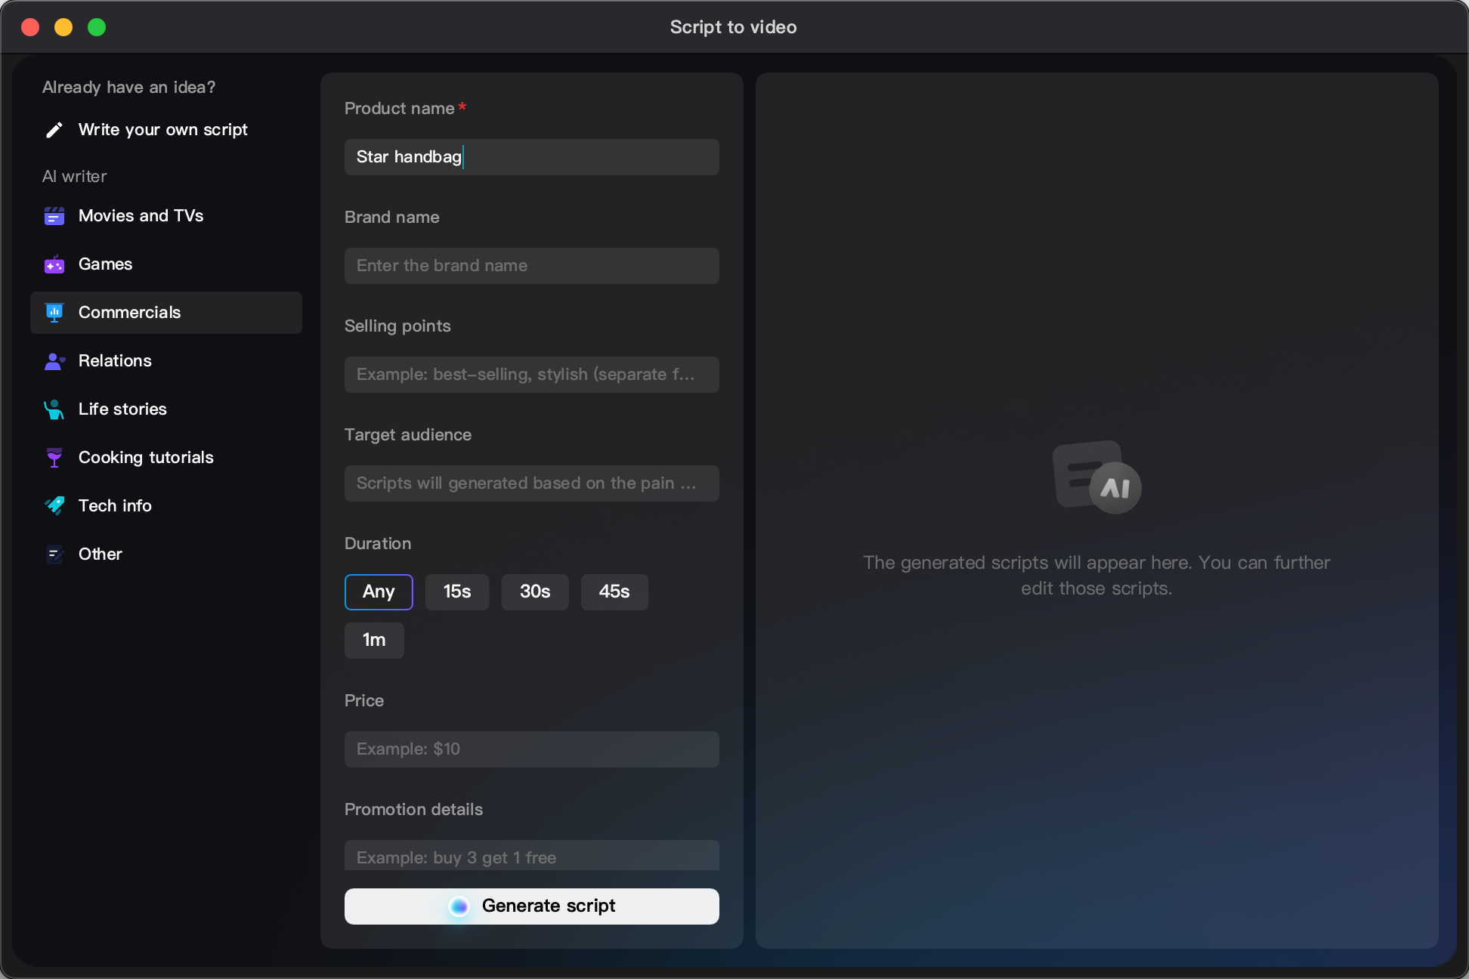Select the 45s duration toggle
This screenshot has width=1469, height=979.
tap(613, 591)
